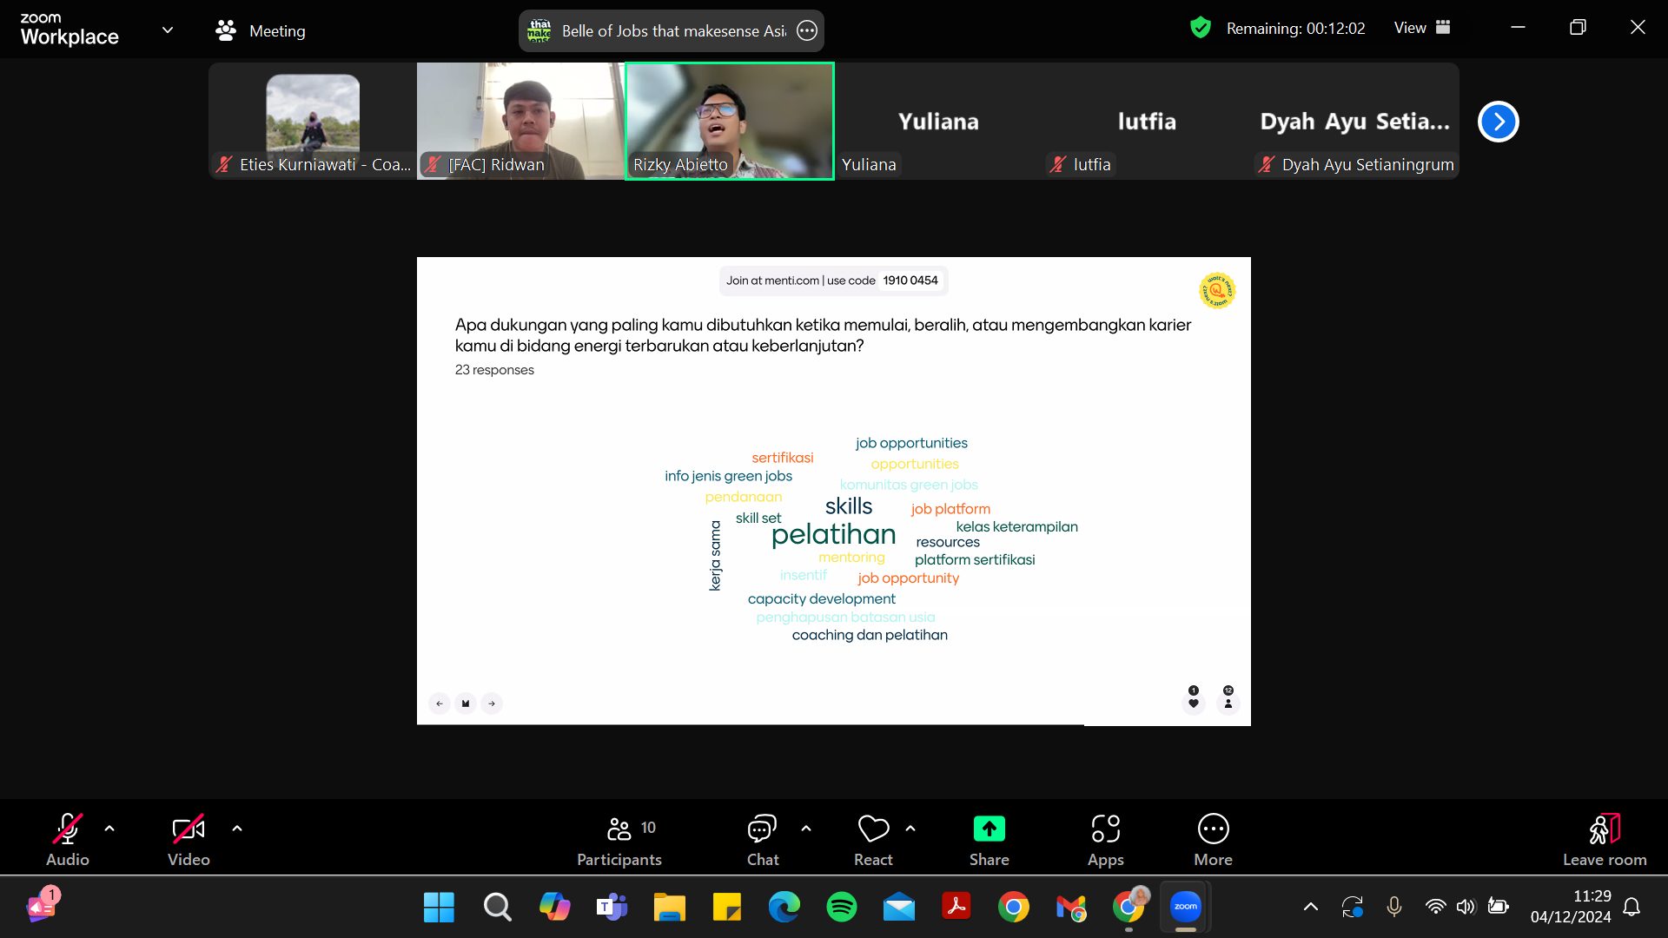Click the Meeting menu item
1668x938 pixels.
(x=276, y=30)
